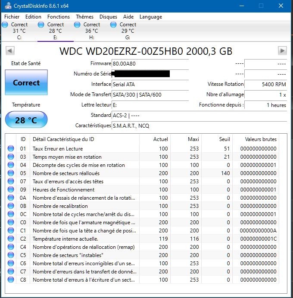Open the Thèmes menu

84,17
